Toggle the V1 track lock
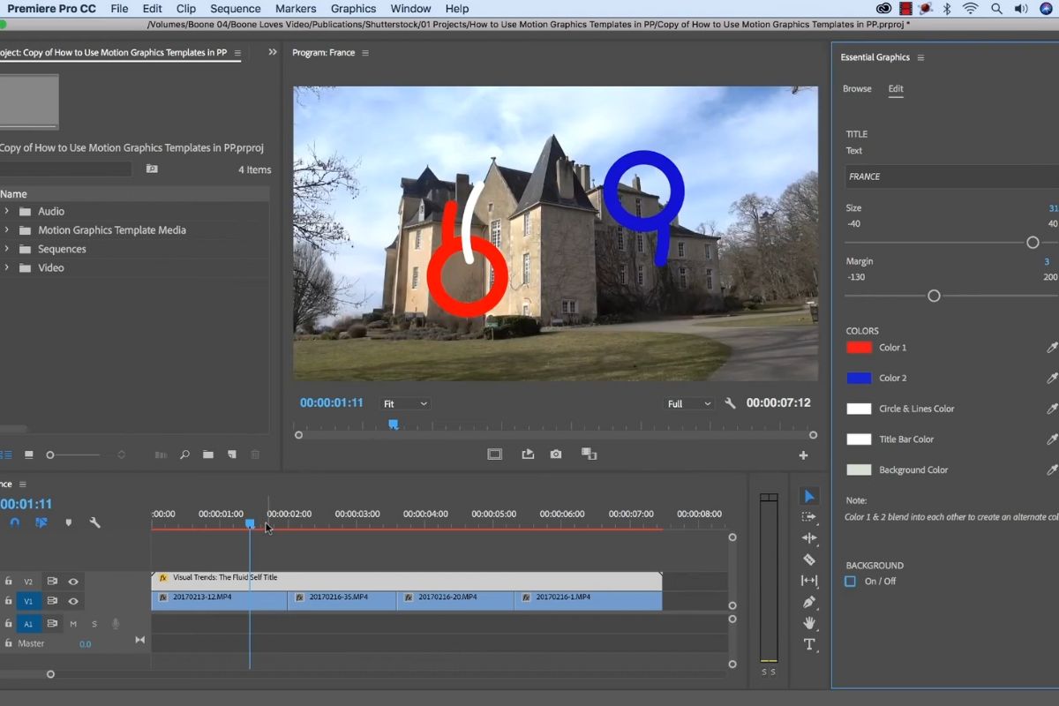This screenshot has height=706, width=1059. click(8, 601)
